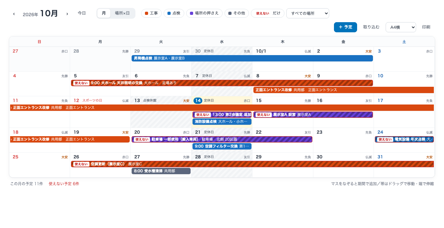
Task: Open the 消防設備点検 event
Action: [x=222, y=122]
